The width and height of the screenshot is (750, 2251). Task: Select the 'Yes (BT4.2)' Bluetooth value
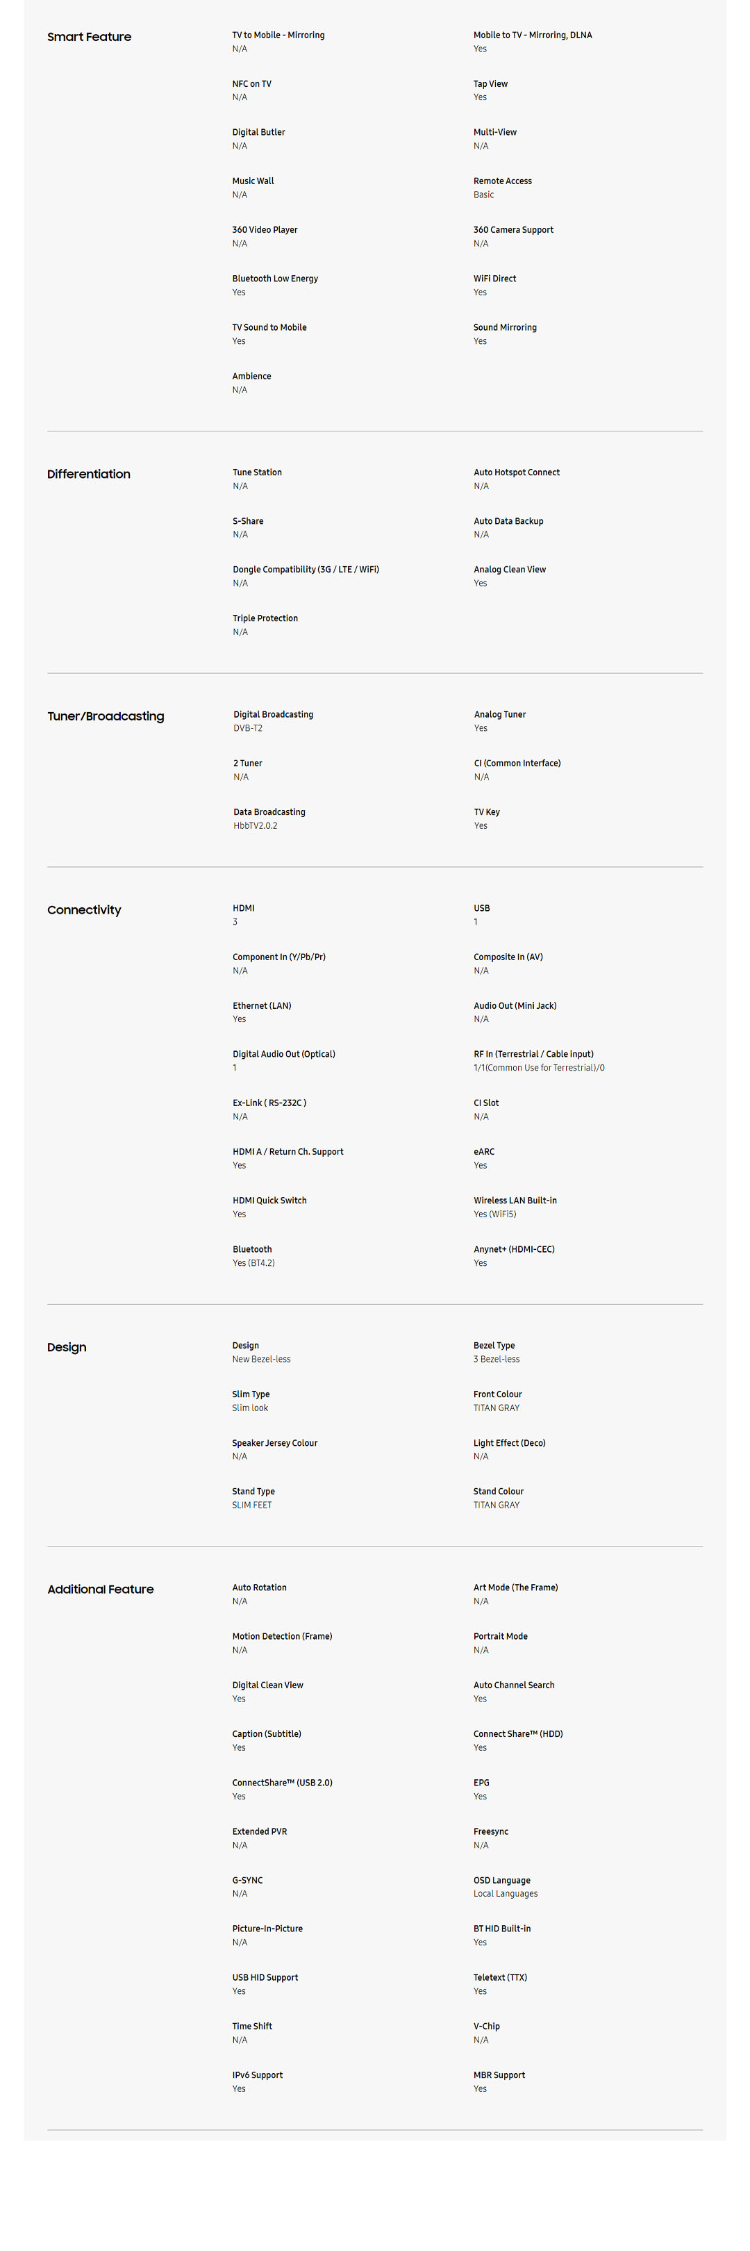(x=253, y=1262)
